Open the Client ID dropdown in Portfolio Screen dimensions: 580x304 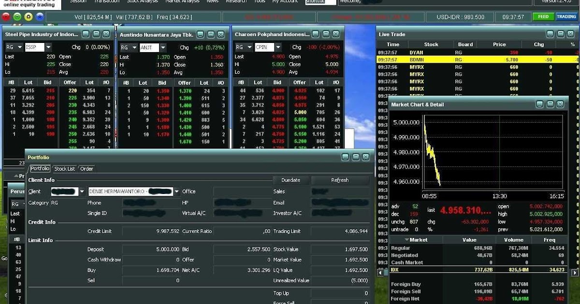pos(82,192)
